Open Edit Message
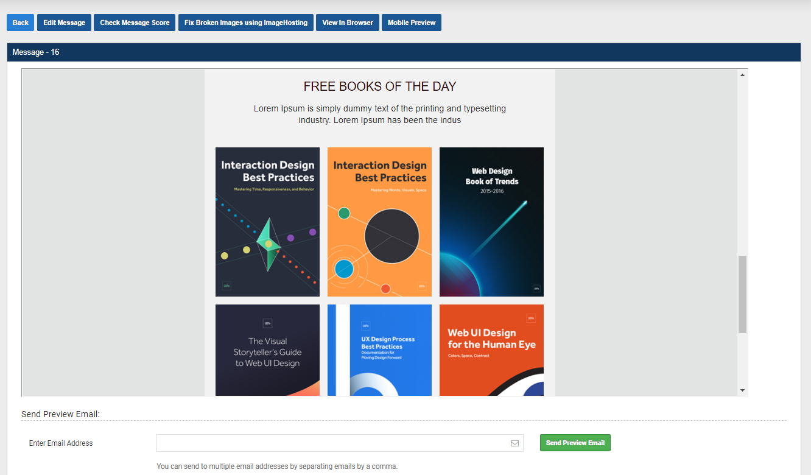Screen dimensions: 811x475 (64, 23)
